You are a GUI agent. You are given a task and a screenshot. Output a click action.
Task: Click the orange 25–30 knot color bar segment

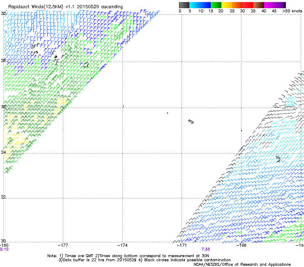point(237,5)
